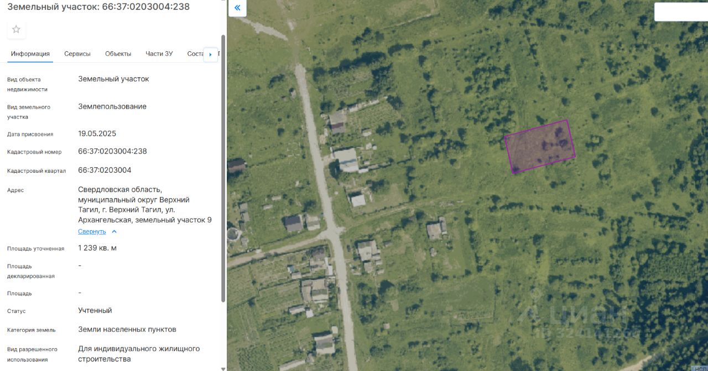Show more tabs with the right arrow

pyautogui.click(x=210, y=54)
